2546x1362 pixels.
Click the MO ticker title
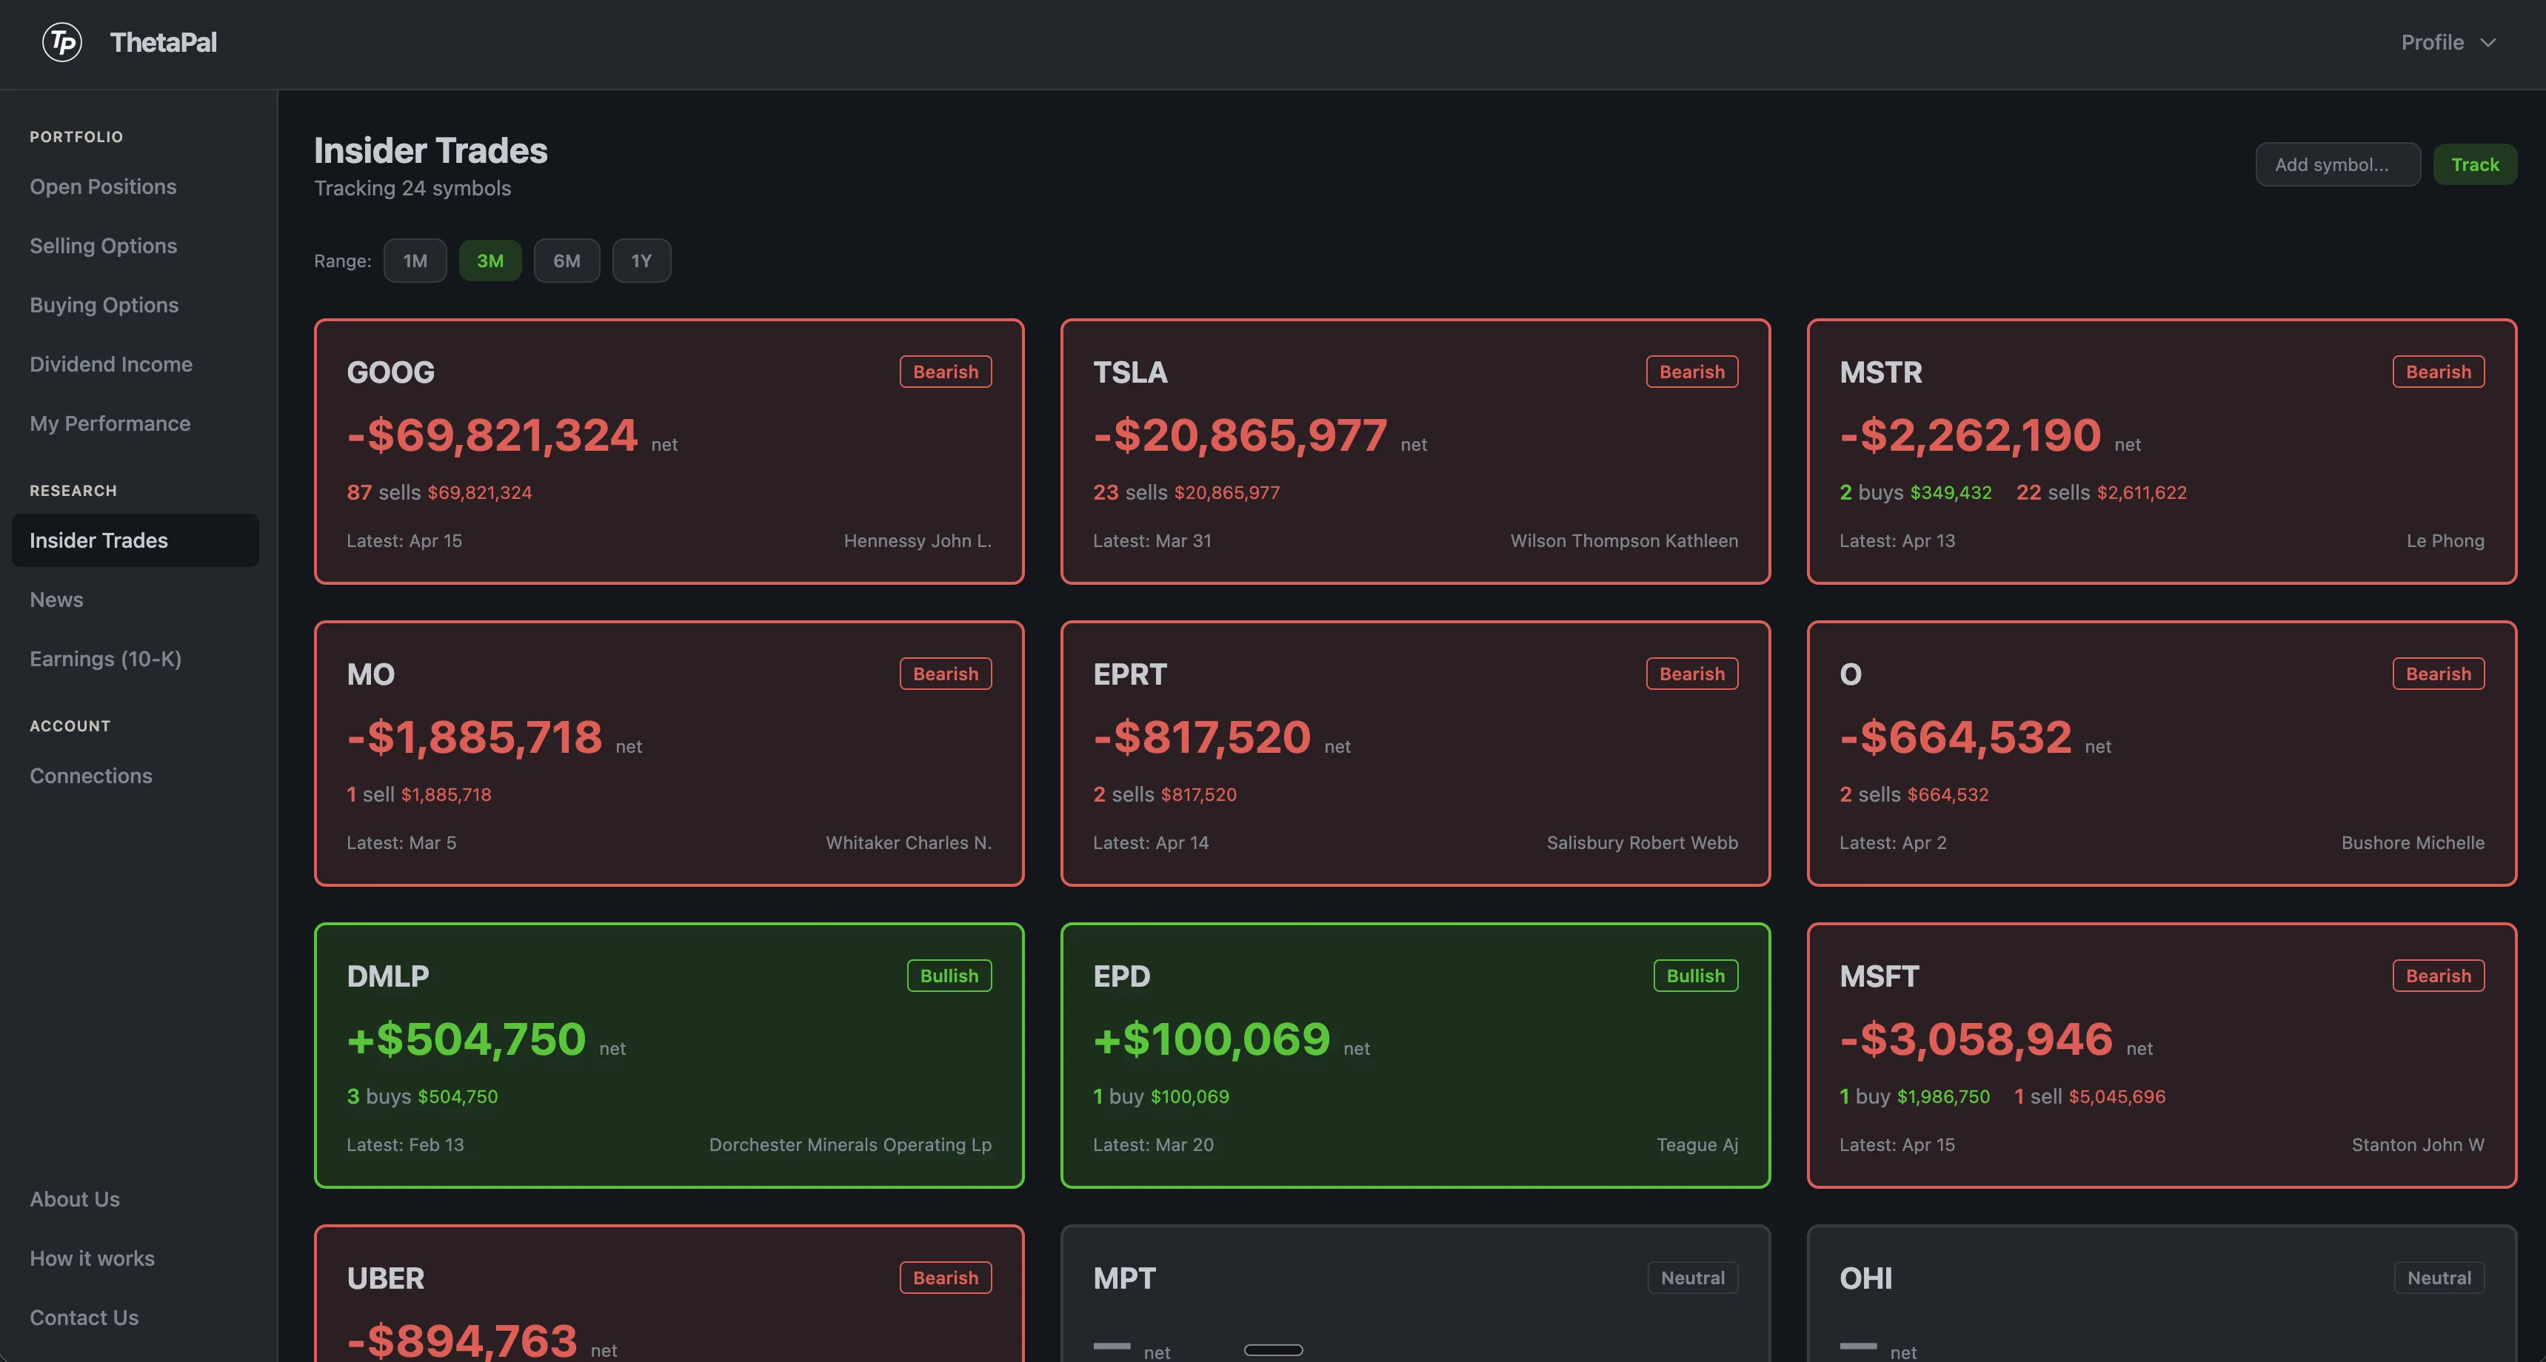(370, 674)
